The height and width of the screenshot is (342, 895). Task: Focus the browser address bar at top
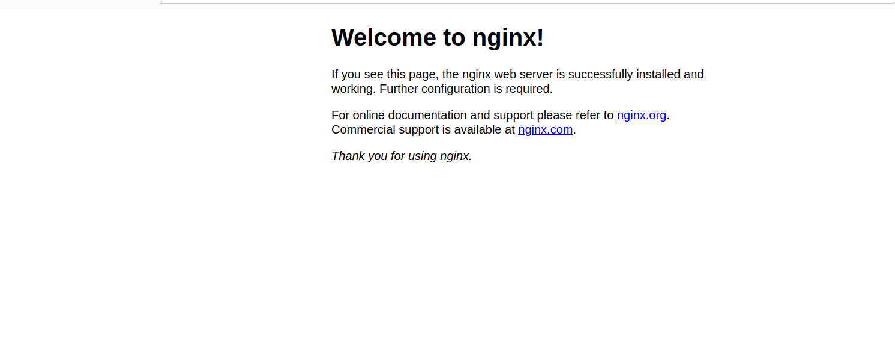point(527,1)
